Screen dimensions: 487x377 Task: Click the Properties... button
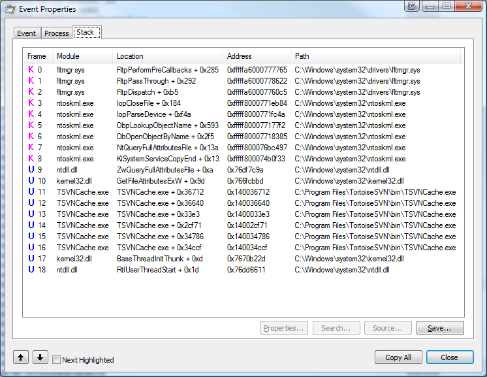click(x=284, y=328)
